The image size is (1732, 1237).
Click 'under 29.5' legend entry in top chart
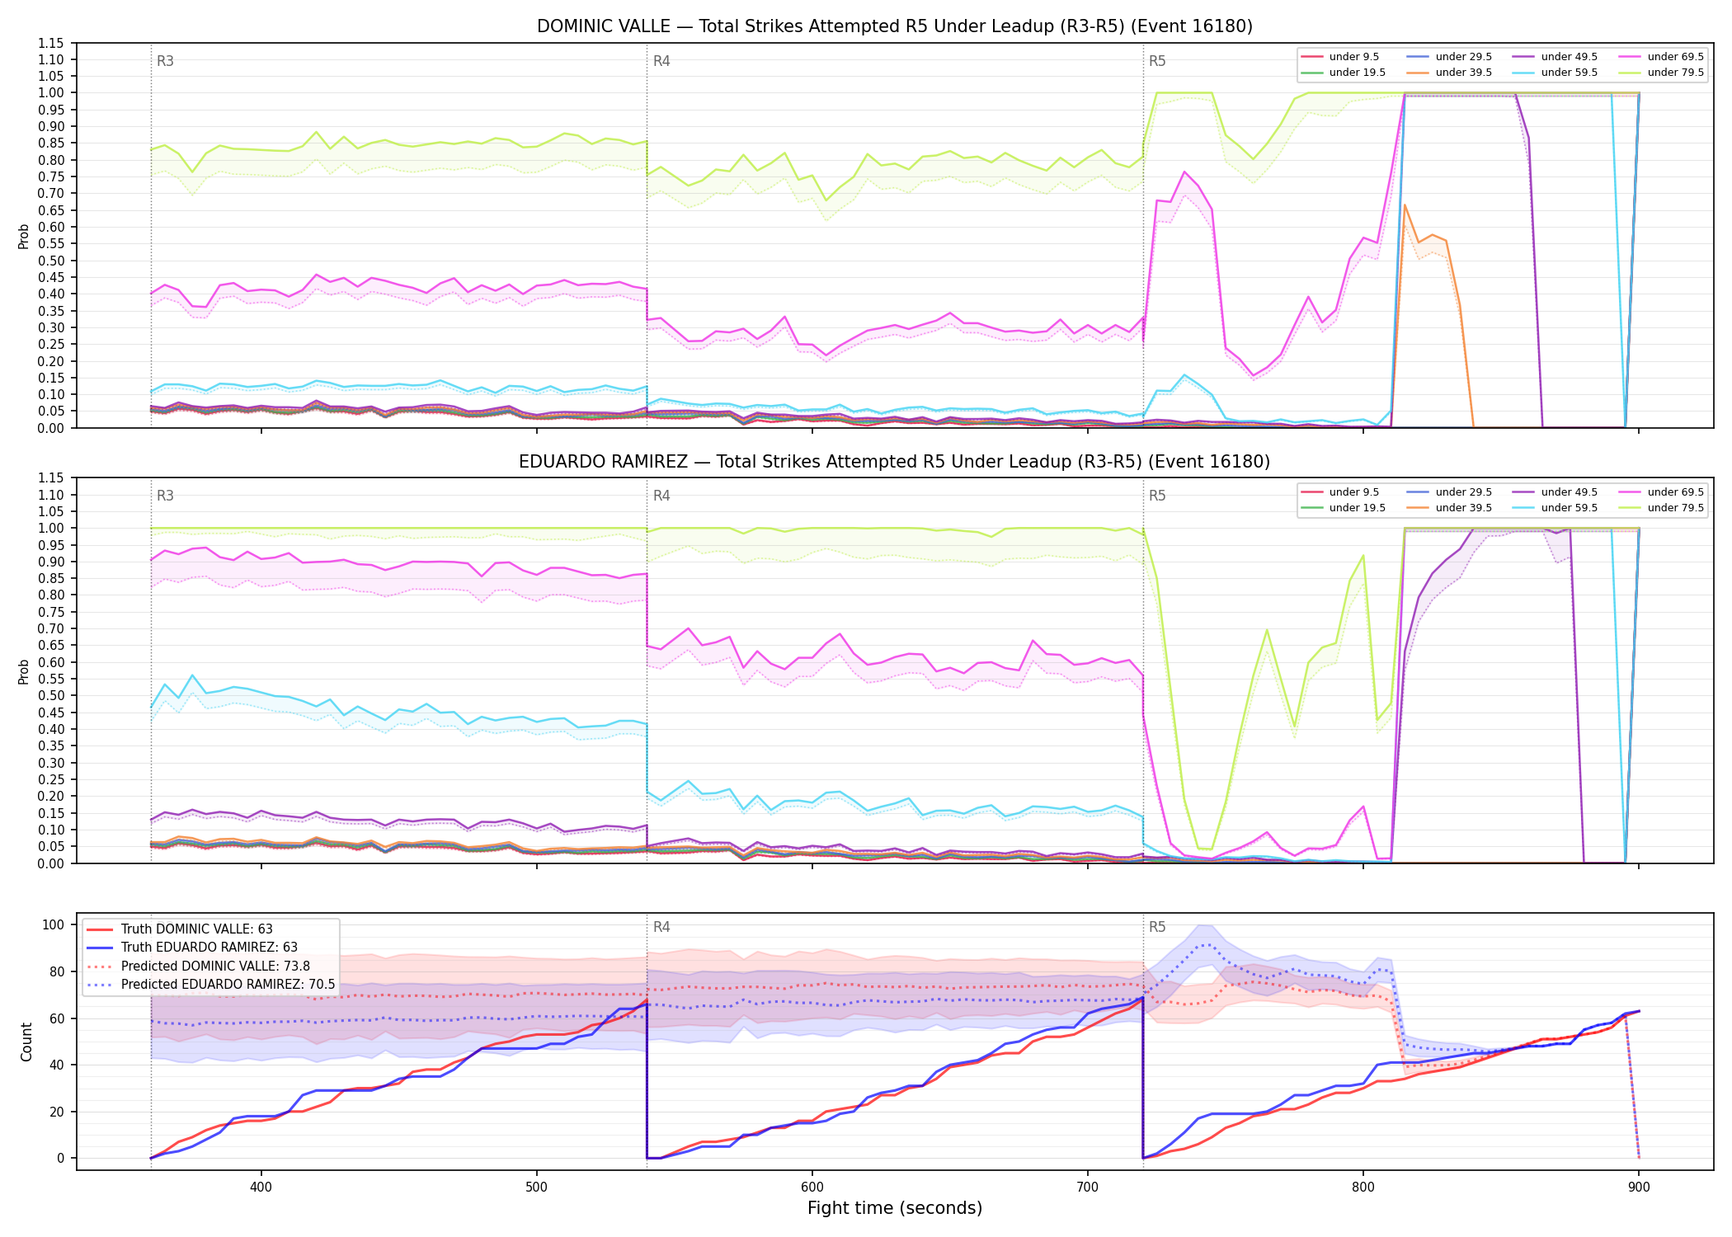coord(1448,57)
